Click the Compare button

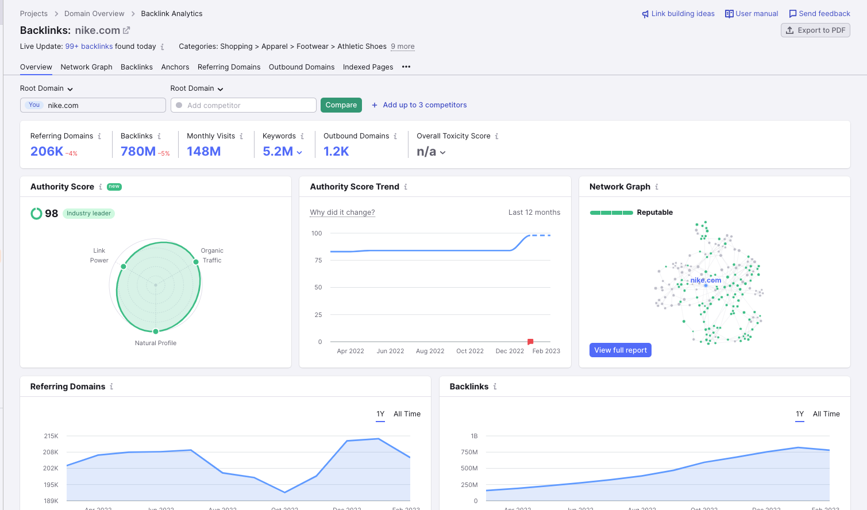[341, 105]
